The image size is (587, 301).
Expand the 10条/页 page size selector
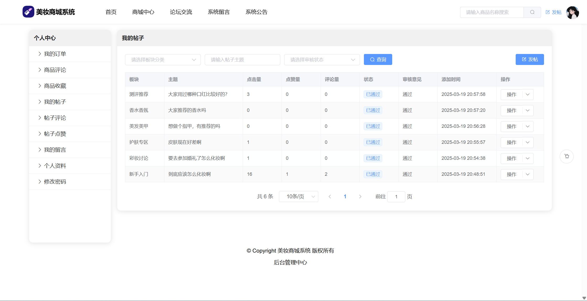pyautogui.click(x=298, y=196)
